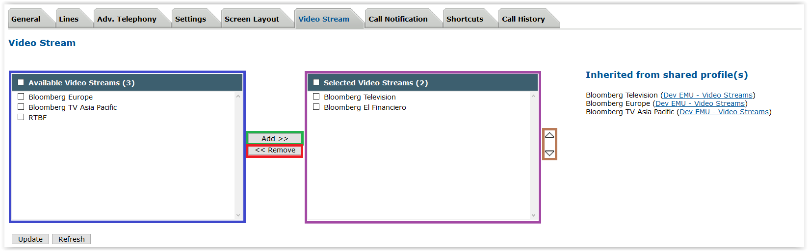Image resolution: width=808 pixels, height=251 pixels.
Task: Move selected stream down with down arrow
Action: point(549,153)
